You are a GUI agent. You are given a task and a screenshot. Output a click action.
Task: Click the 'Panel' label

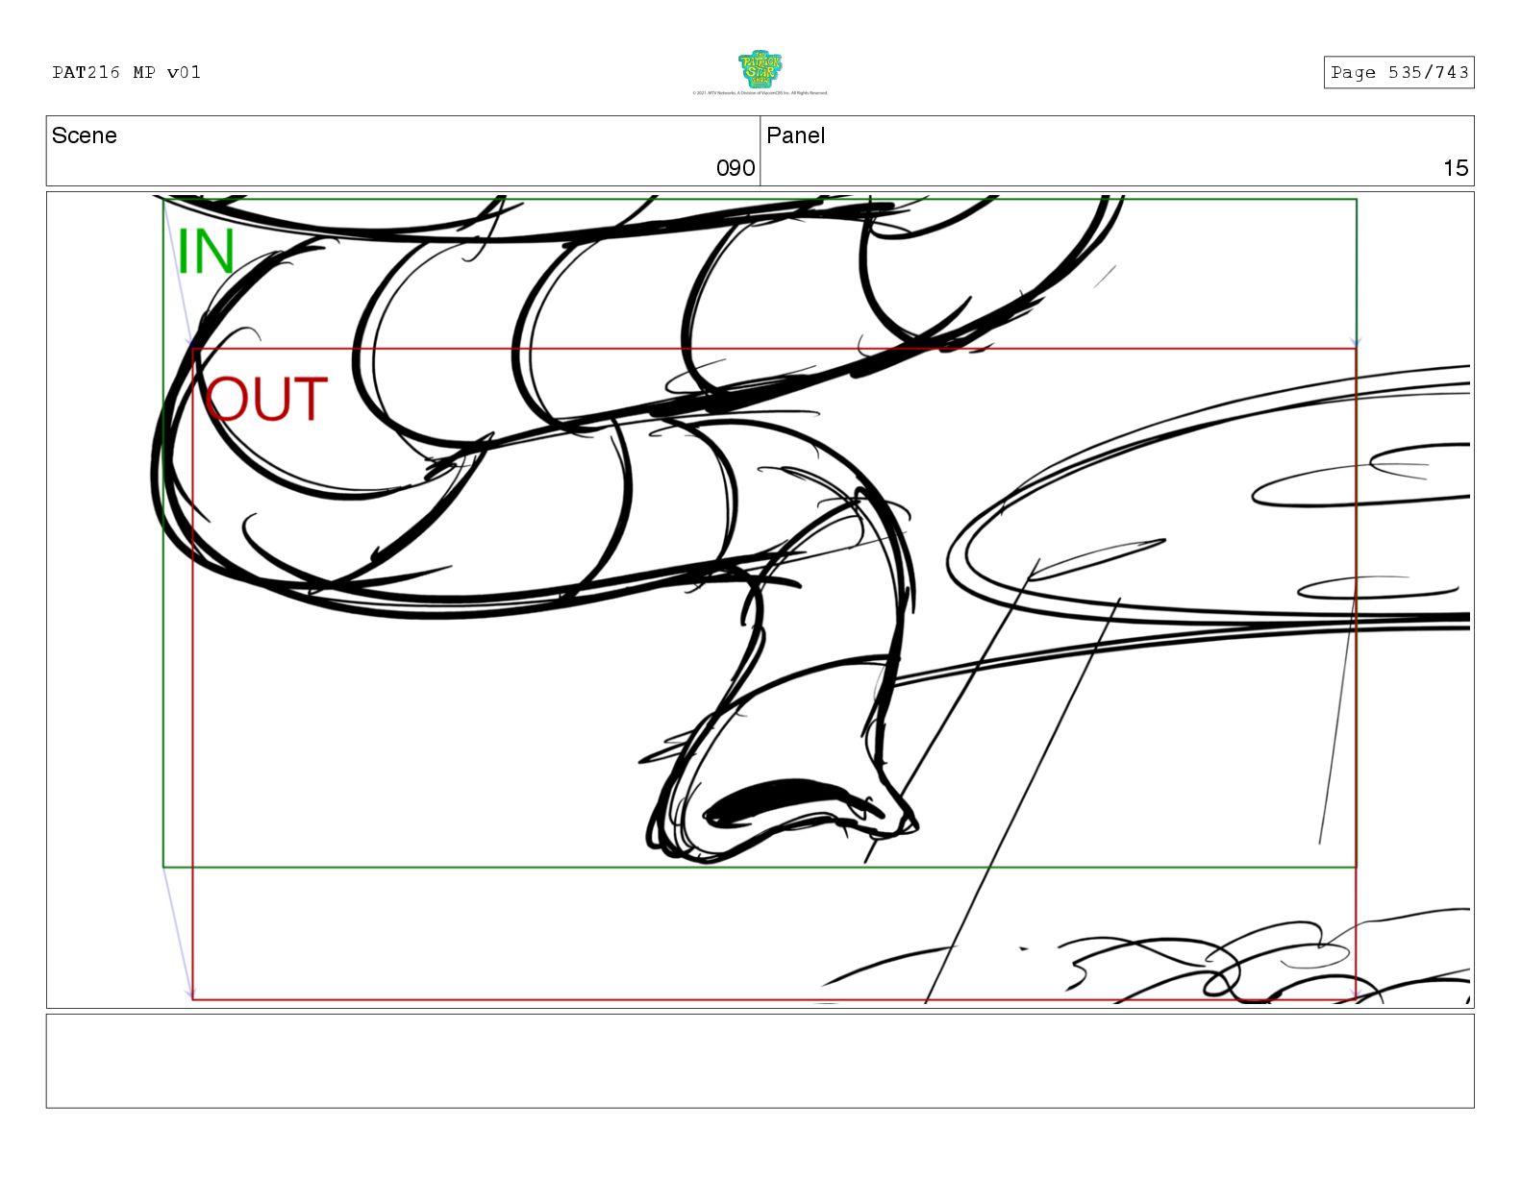(796, 135)
